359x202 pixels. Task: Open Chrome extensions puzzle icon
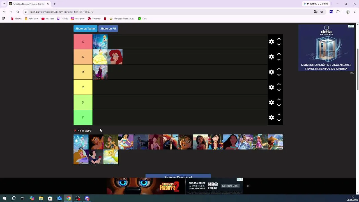(x=338, y=12)
